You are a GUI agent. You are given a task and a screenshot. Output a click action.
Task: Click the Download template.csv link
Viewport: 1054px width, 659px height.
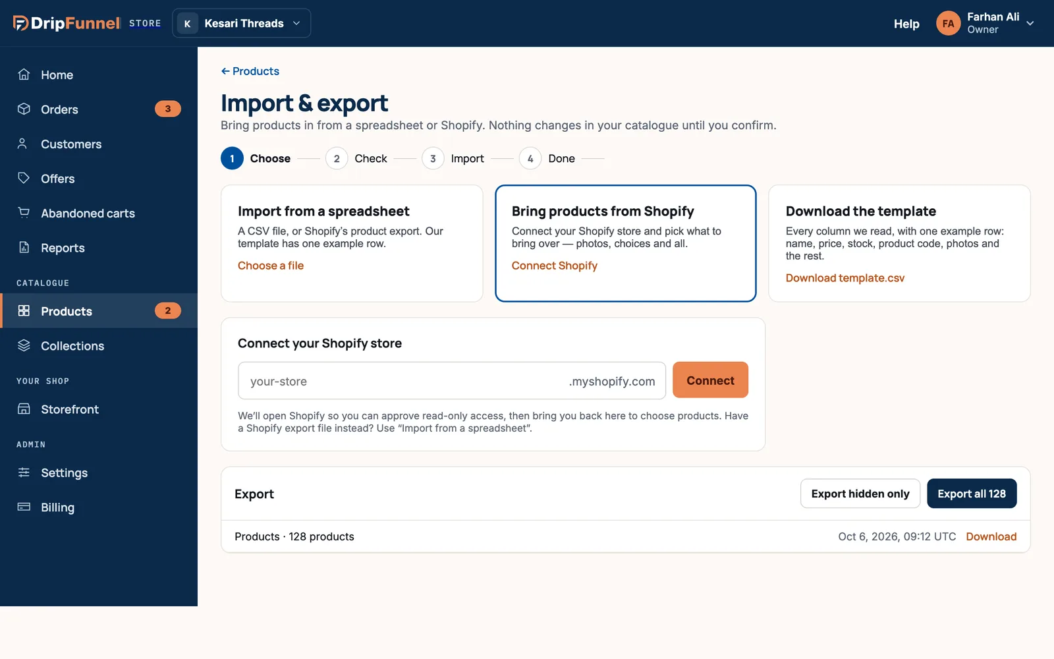[x=845, y=278]
